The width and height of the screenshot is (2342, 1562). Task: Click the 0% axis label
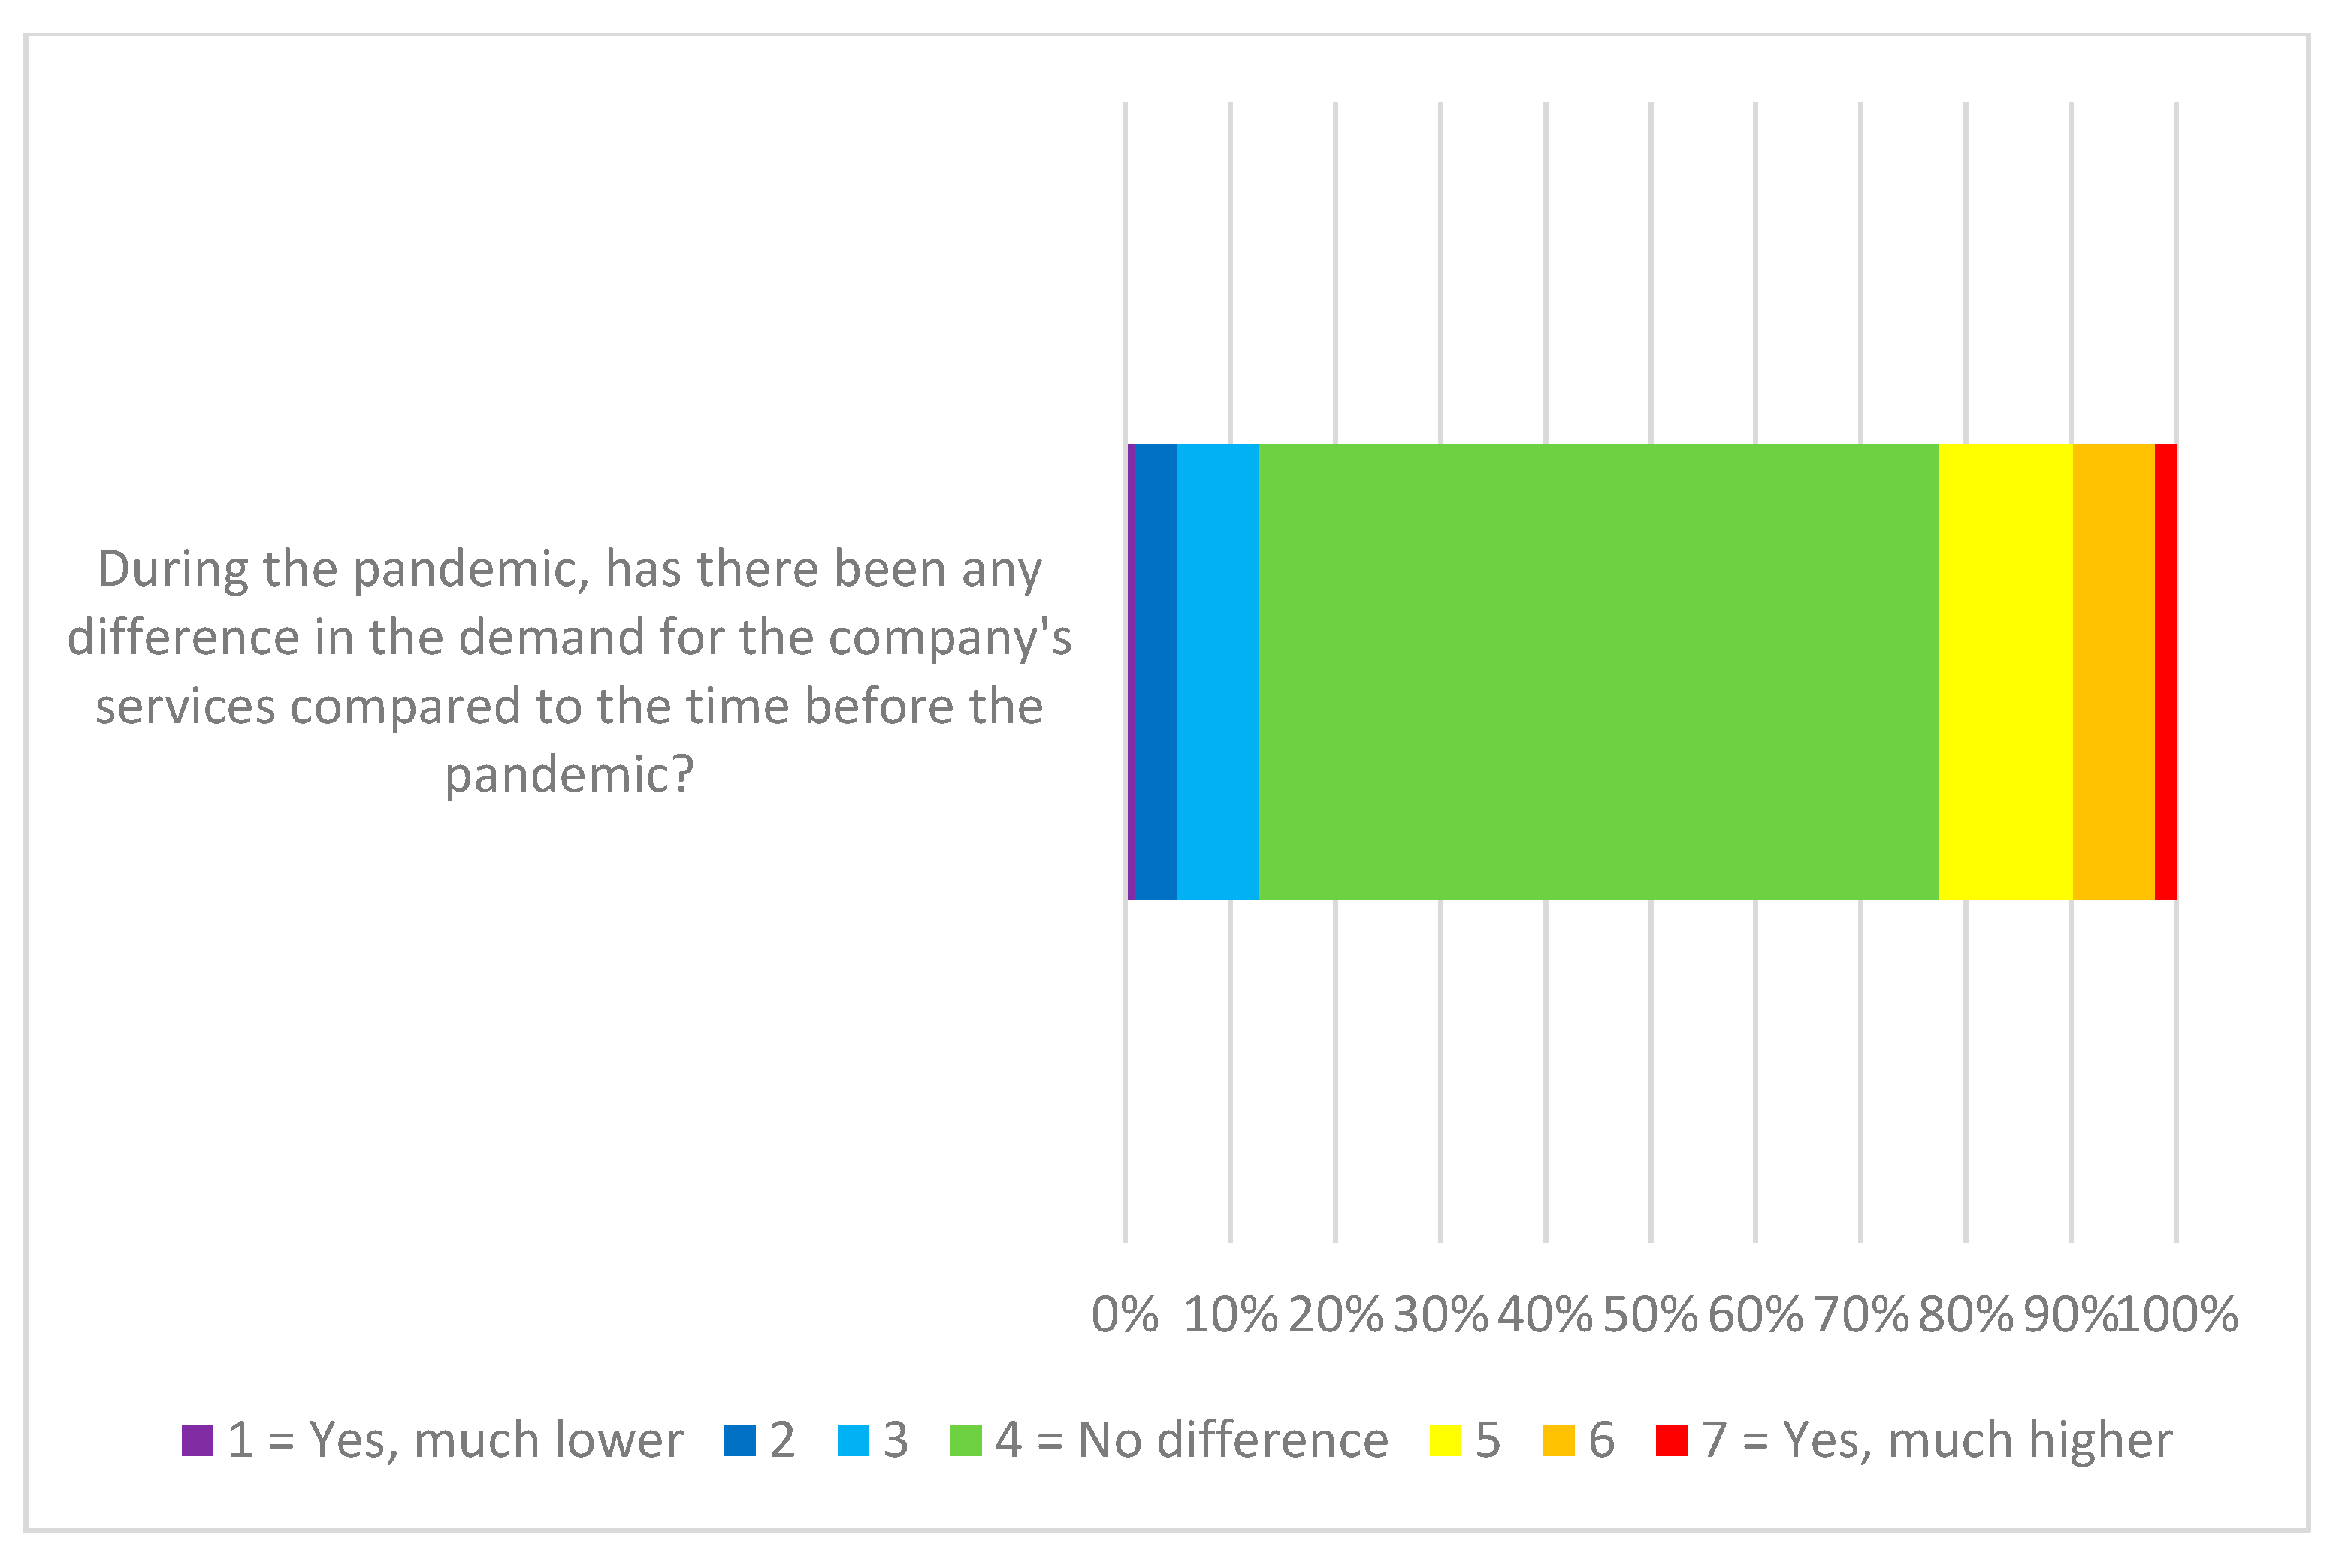(x=1125, y=1315)
